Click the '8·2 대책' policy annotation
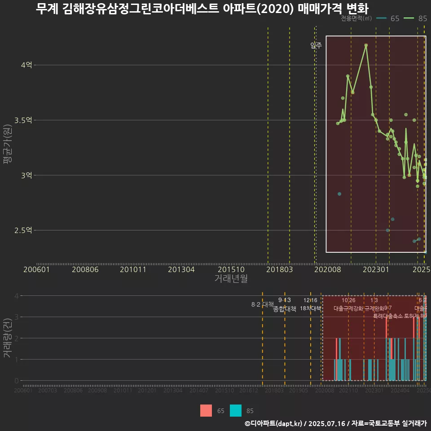Viewport: 431px width, 431px height. click(263, 304)
